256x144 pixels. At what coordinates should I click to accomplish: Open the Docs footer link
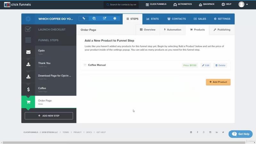[x=89, y=132]
